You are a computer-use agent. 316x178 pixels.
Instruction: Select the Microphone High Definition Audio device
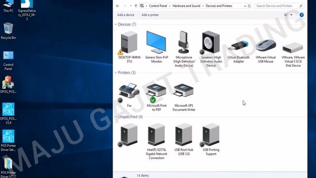pyautogui.click(x=184, y=49)
